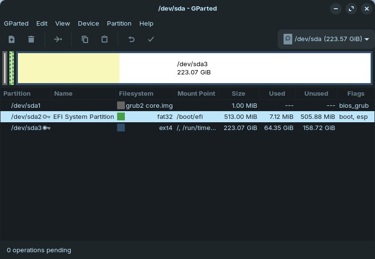Open the View menu
Viewport: 375px width, 259px height.
tap(62, 23)
